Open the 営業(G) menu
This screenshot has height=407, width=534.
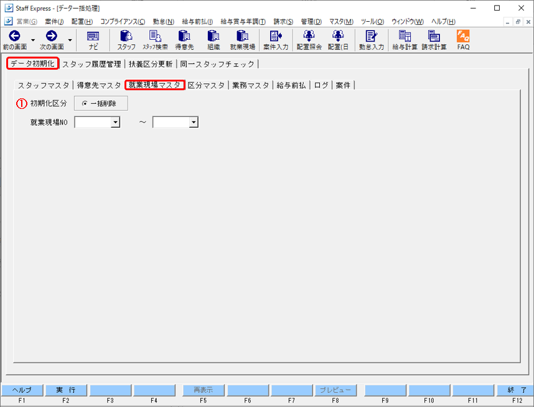tap(27, 21)
